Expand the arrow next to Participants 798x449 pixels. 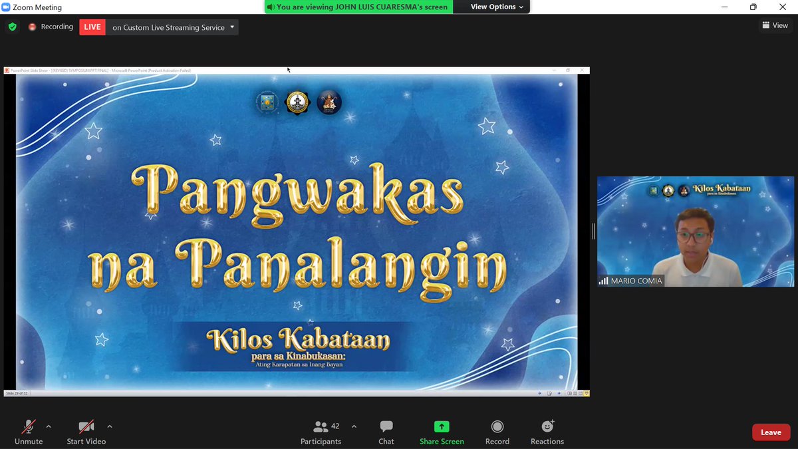(x=354, y=426)
